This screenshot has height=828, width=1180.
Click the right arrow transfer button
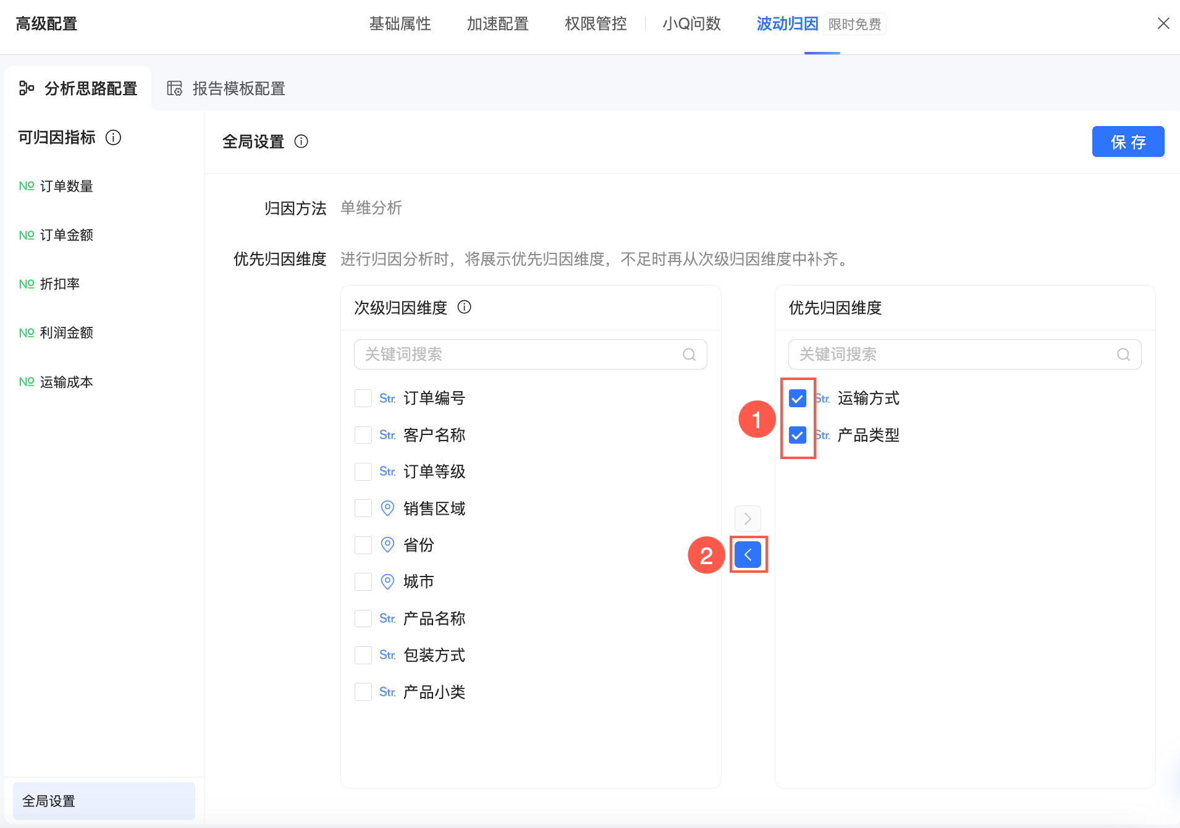[x=748, y=518]
